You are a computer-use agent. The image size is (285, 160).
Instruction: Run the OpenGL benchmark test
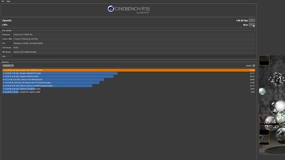(x=252, y=20)
